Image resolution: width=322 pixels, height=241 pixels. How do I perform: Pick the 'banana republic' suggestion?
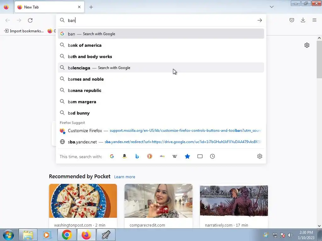[161, 90]
